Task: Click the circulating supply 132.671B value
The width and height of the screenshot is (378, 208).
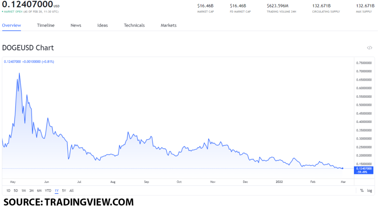Action: coord(322,6)
